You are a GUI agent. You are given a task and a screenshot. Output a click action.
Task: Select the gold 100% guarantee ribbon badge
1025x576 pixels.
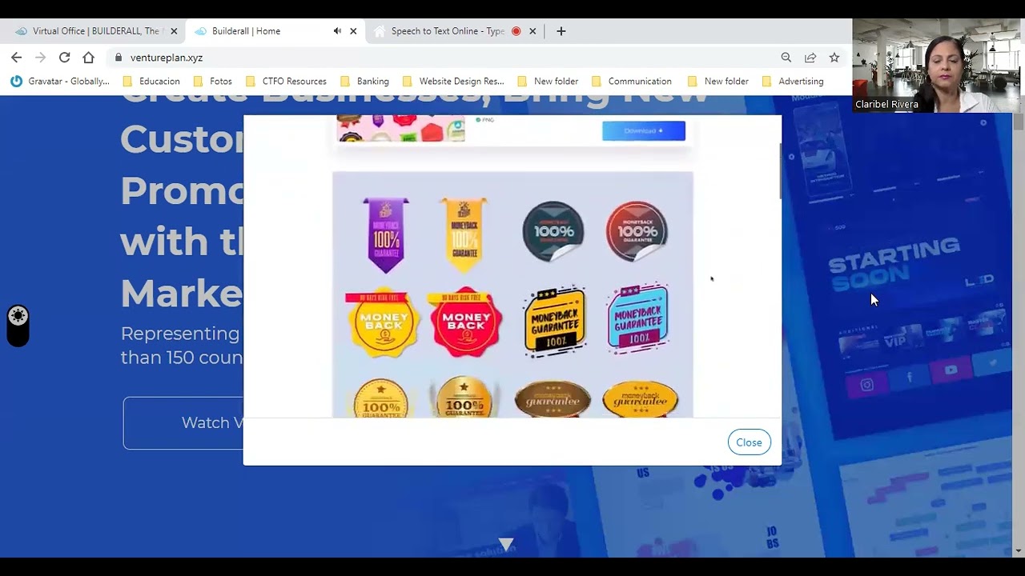[x=464, y=234]
